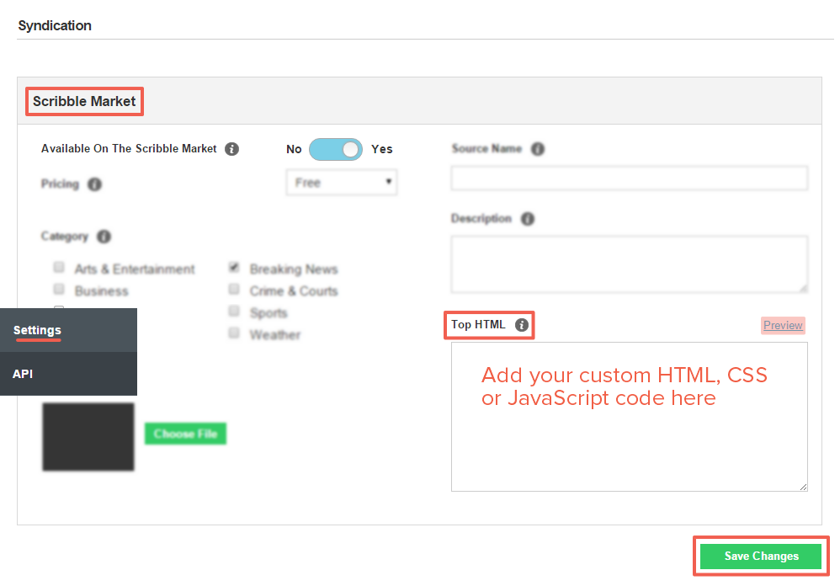Click the Choose File button
This screenshot has height=586, width=840.
185,434
